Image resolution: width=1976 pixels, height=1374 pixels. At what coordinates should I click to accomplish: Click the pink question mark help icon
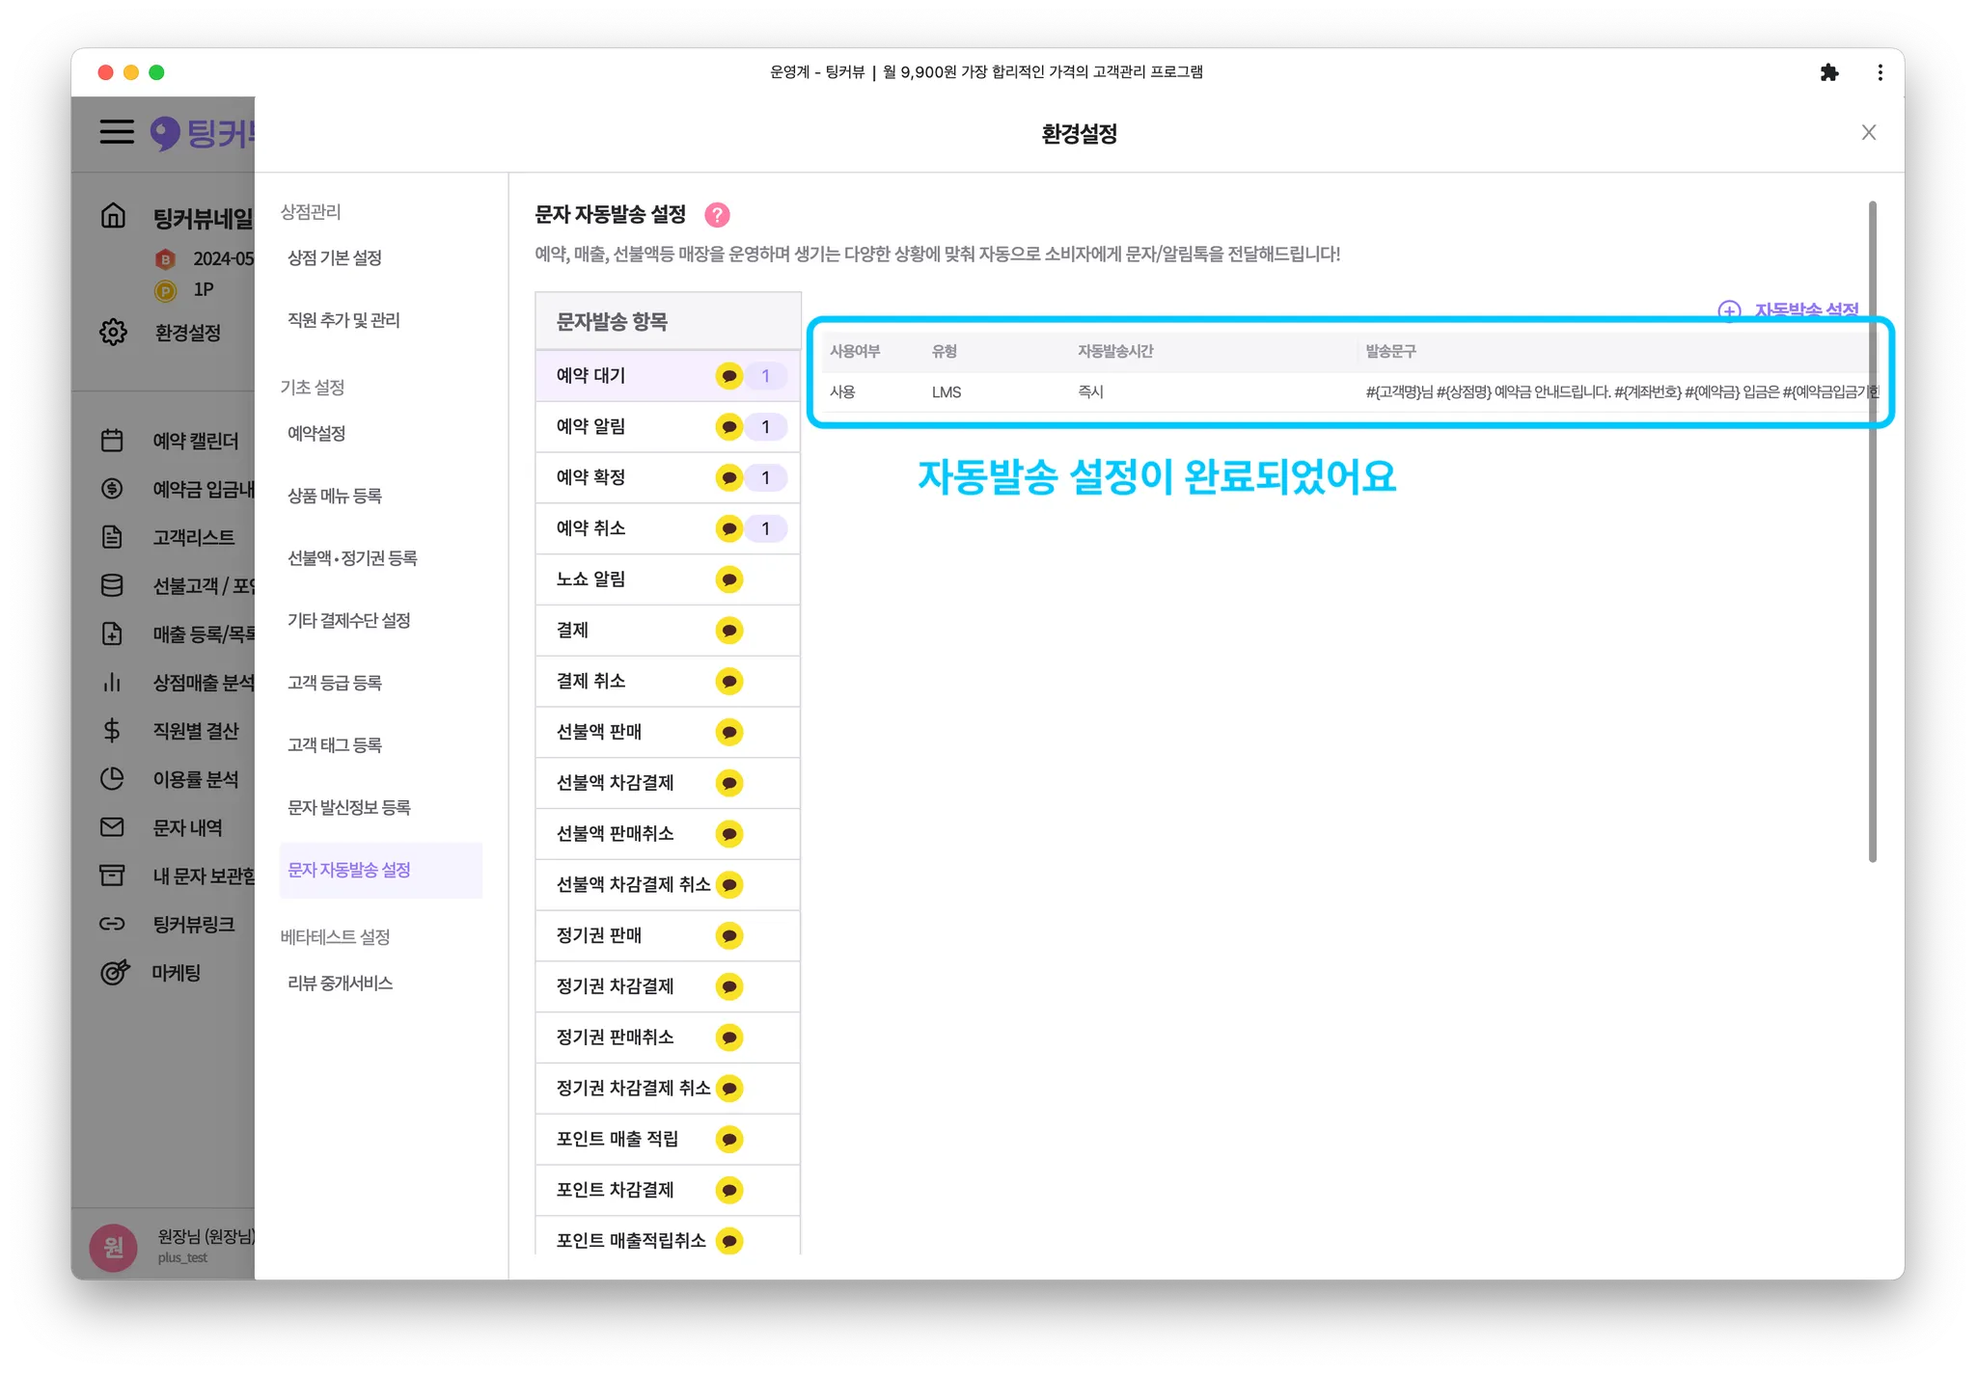(717, 215)
